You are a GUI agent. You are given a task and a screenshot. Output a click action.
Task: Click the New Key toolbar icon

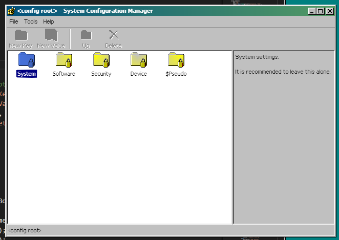coord(21,35)
